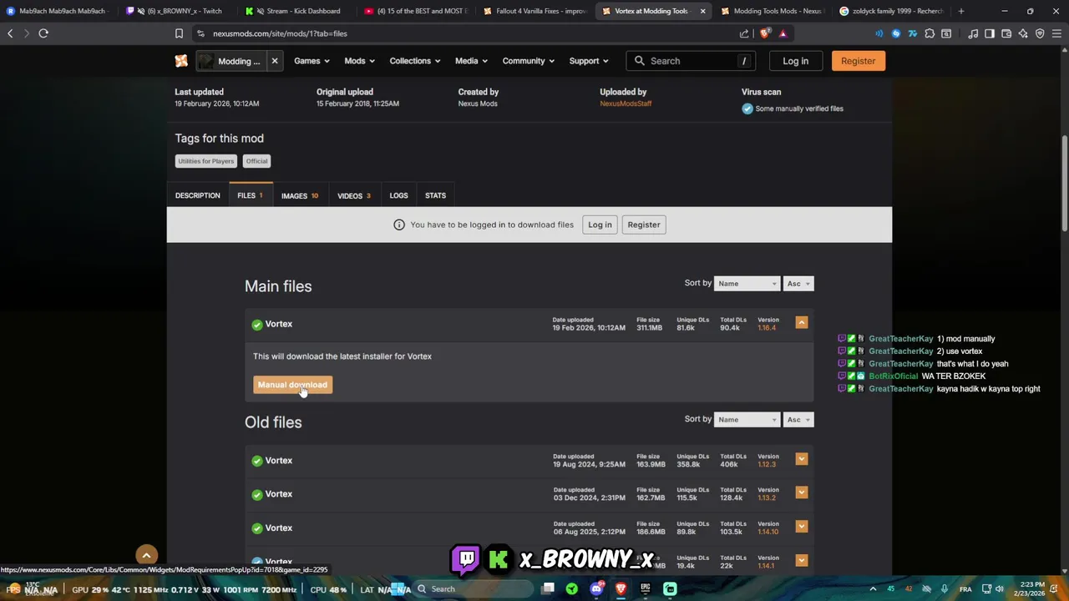Screen dimensions: 1069x601
Task: Open the browser Extensions puzzle icon
Action: point(930,33)
